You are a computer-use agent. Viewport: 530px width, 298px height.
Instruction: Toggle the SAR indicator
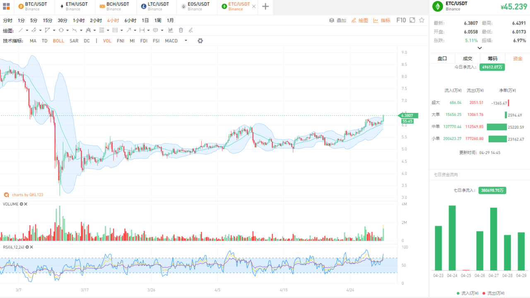[74, 41]
